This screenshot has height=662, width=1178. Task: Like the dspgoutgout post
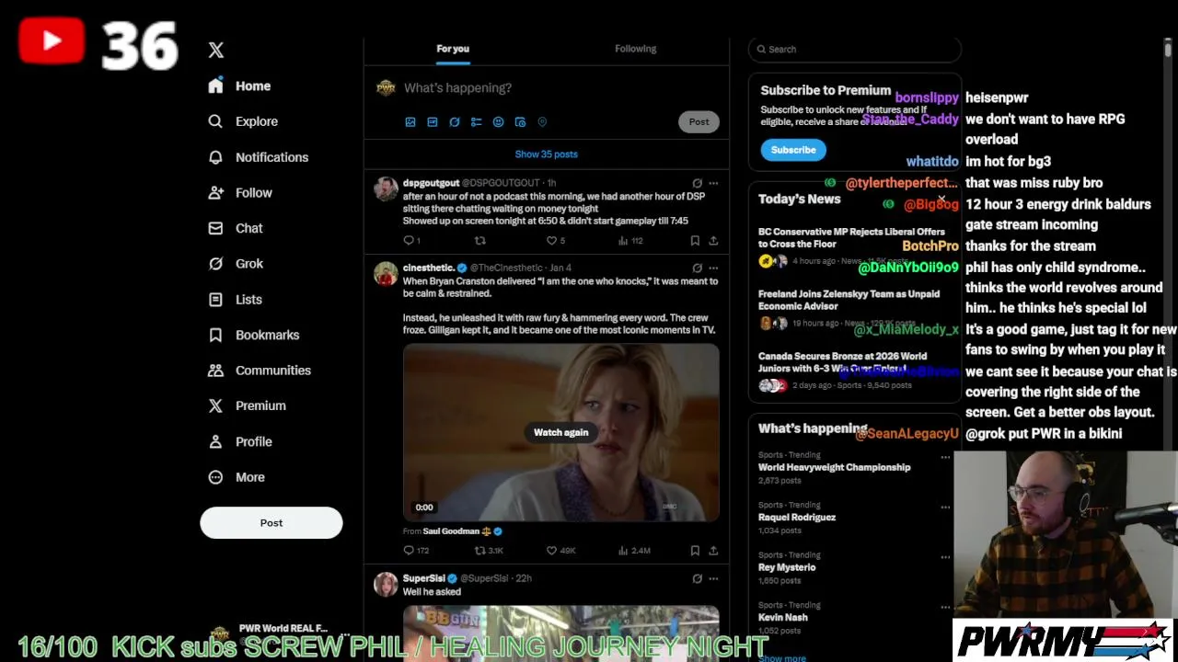click(x=556, y=241)
